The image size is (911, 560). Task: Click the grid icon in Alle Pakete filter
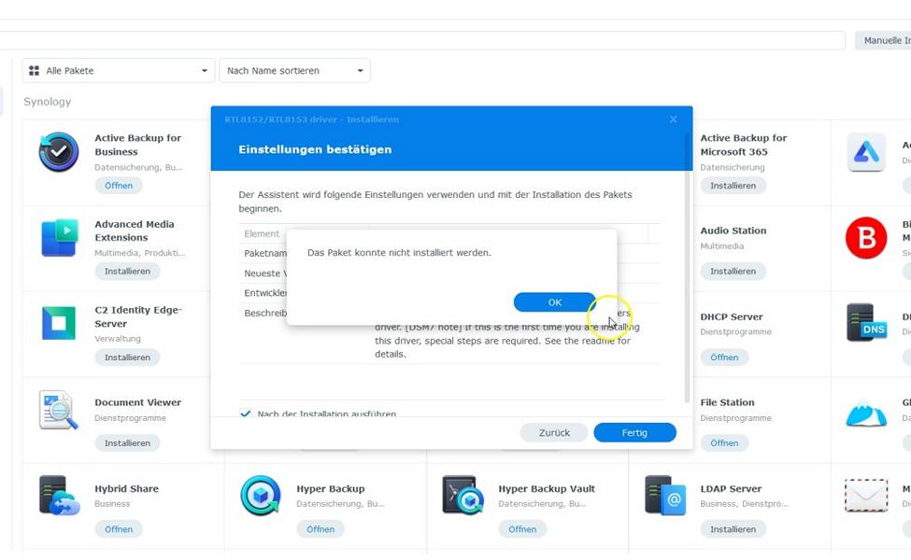[x=35, y=70]
